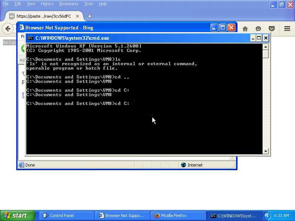This screenshot has height=221, width=295.
Task: Switch to Browser Not Supported taskbar button
Action: pyautogui.click(x=122, y=215)
